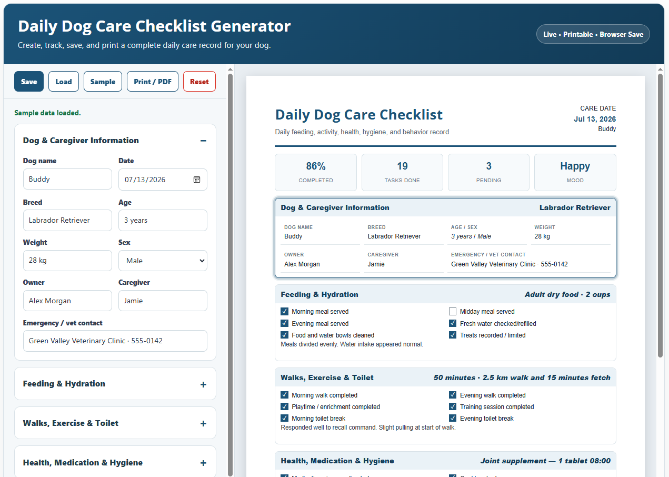This screenshot has height=477, width=669.
Task: Toggle Fresh water checked/refilled checkbox
Action: tap(453, 323)
